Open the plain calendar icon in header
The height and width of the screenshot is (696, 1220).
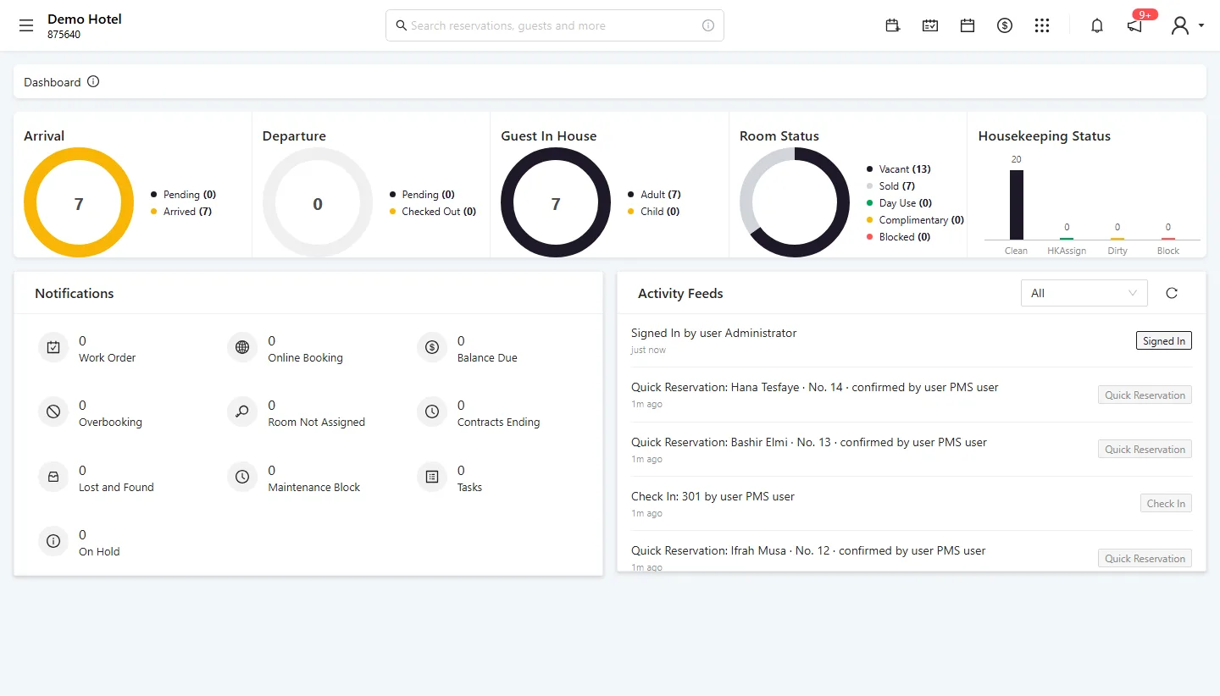pos(968,25)
